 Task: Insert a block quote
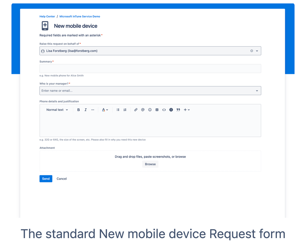pyautogui.click(x=178, y=110)
